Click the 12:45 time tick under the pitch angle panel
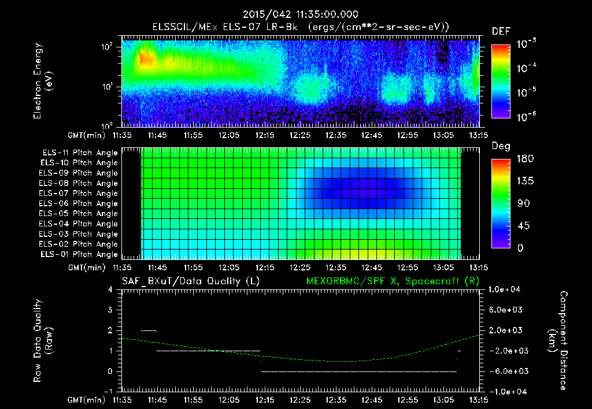This screenshot has width=592, height=409. pyautogui.click(x=372, y=267)
